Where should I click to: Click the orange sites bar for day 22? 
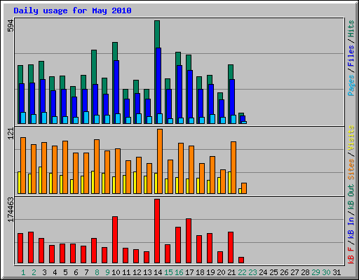tap(244, 188)
